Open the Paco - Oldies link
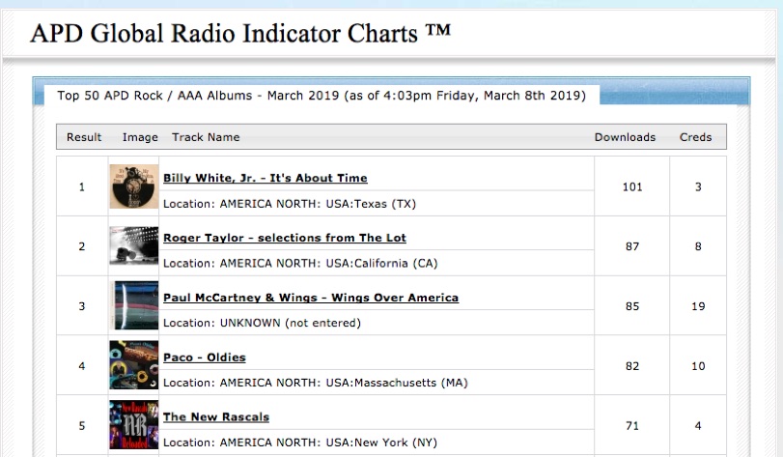This screenshot has width=783, height=457. 204,357
